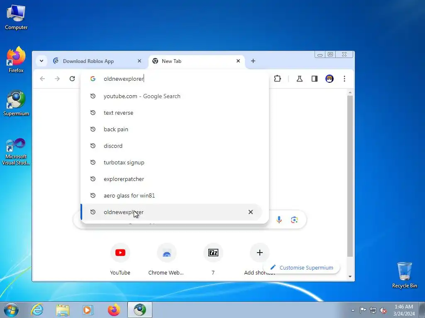Open the network tray icon
This screenshot has height=318, width=425.
pos(373,310)
